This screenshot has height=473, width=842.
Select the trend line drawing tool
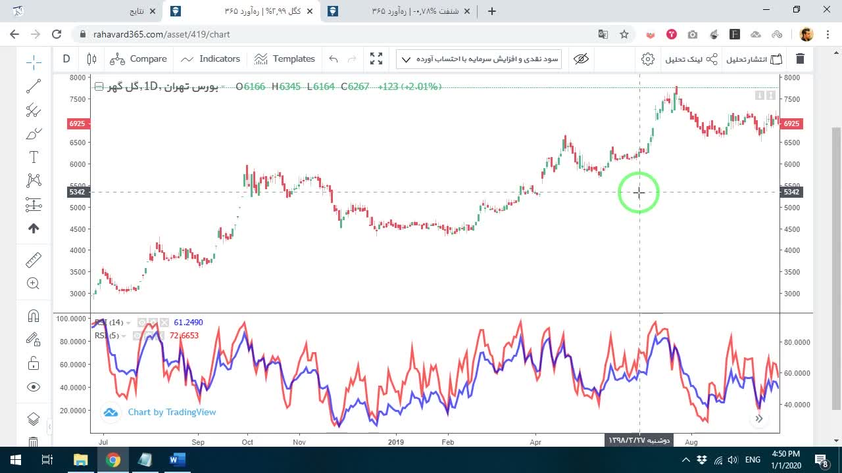pyautogui.click(x=34, y=86)
